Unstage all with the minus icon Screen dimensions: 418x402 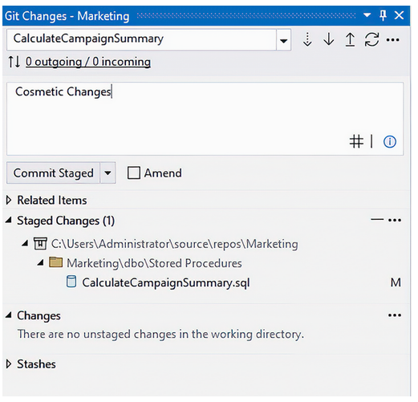[377, 220]
